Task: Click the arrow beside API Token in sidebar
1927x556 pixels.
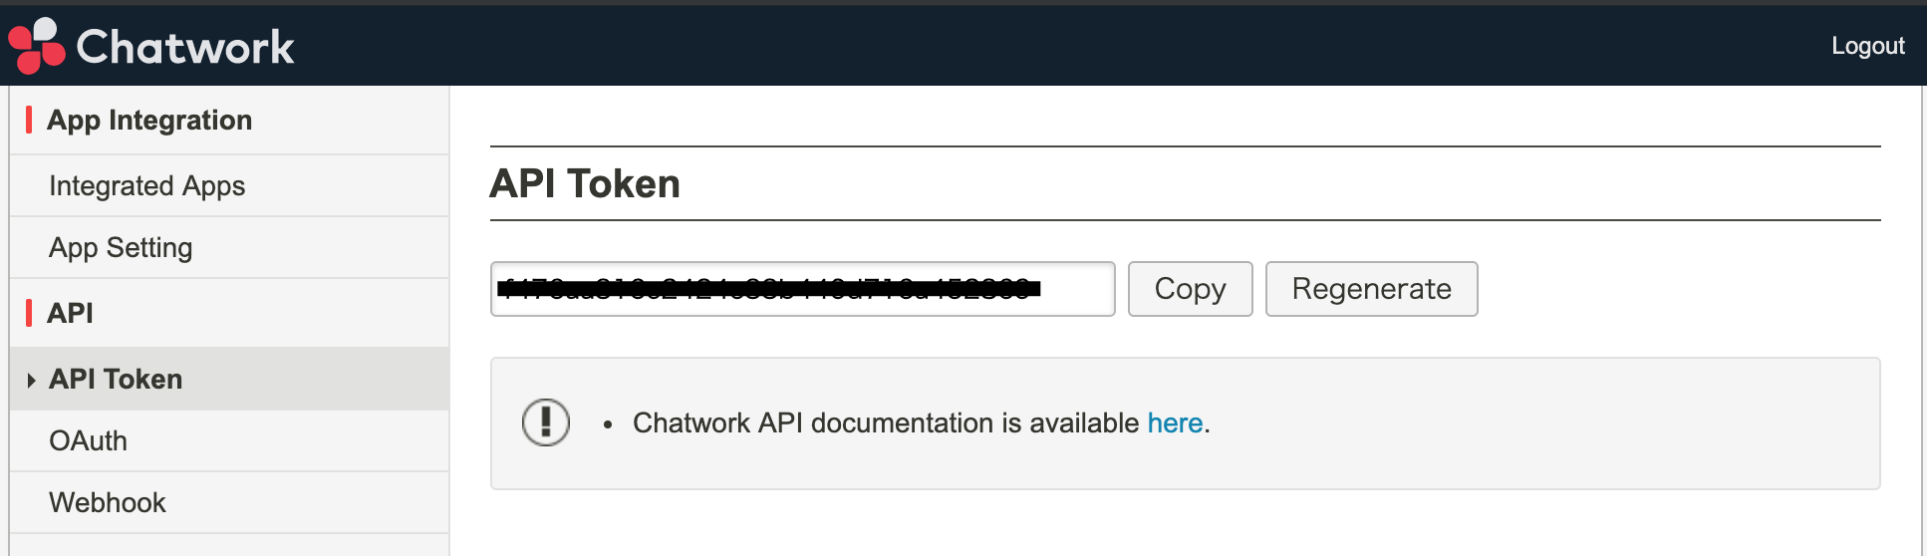Action: (31, 380)
